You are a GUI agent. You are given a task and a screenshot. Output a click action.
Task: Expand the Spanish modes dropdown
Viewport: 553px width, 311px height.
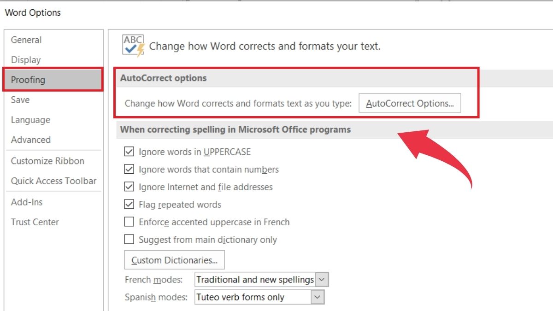click(317, 297)
